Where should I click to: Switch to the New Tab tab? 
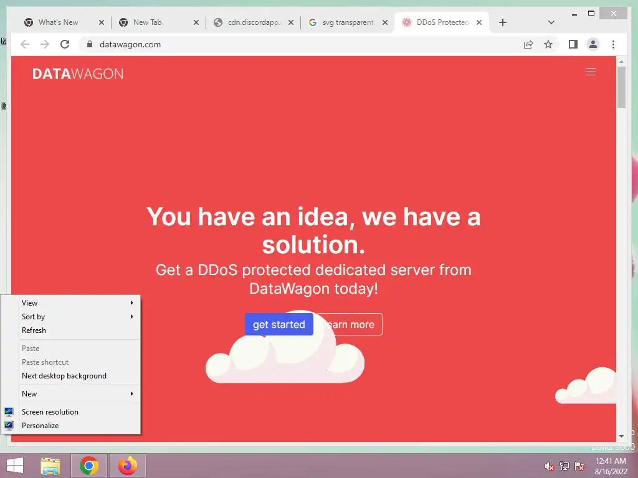pos(147,22)
